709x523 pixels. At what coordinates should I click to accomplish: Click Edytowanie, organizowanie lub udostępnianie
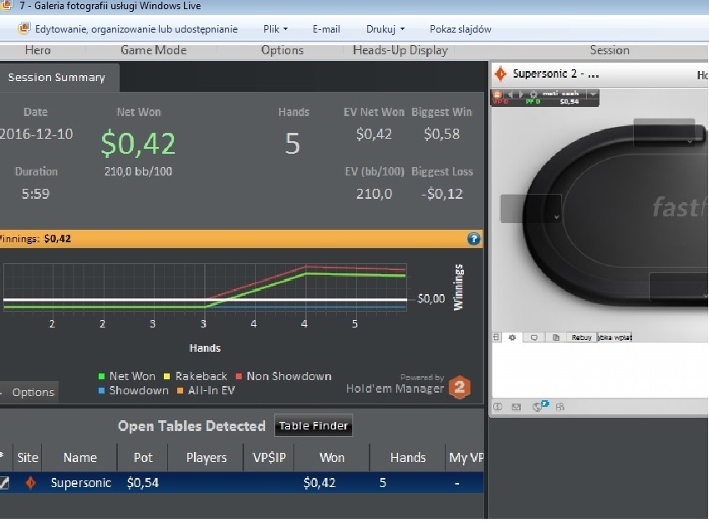pos(136,29)
